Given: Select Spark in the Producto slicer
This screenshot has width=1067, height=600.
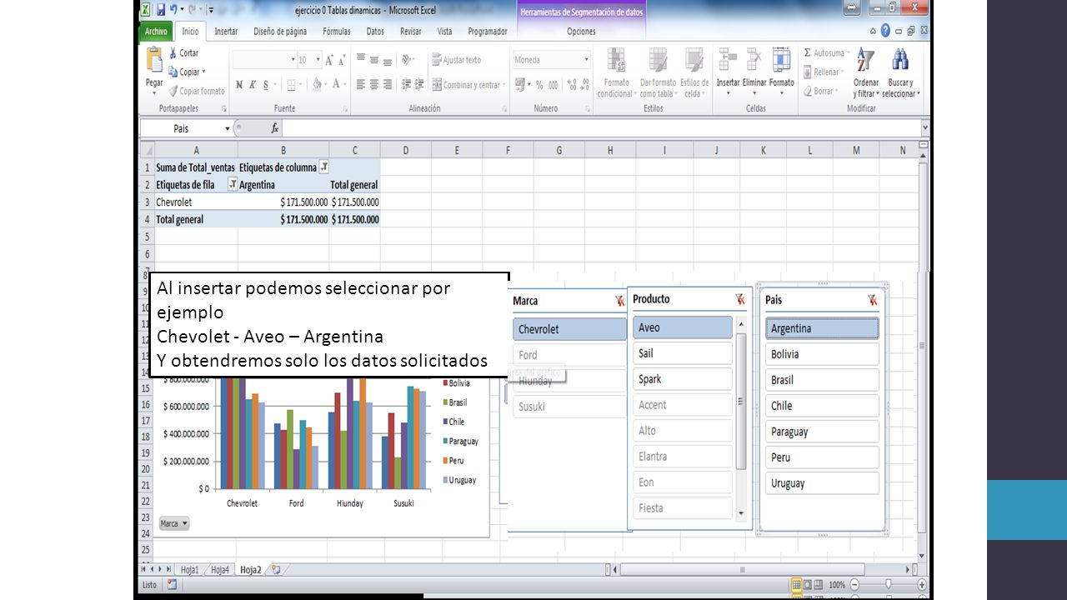Looking at the screenshot, I should click(683, 379).
